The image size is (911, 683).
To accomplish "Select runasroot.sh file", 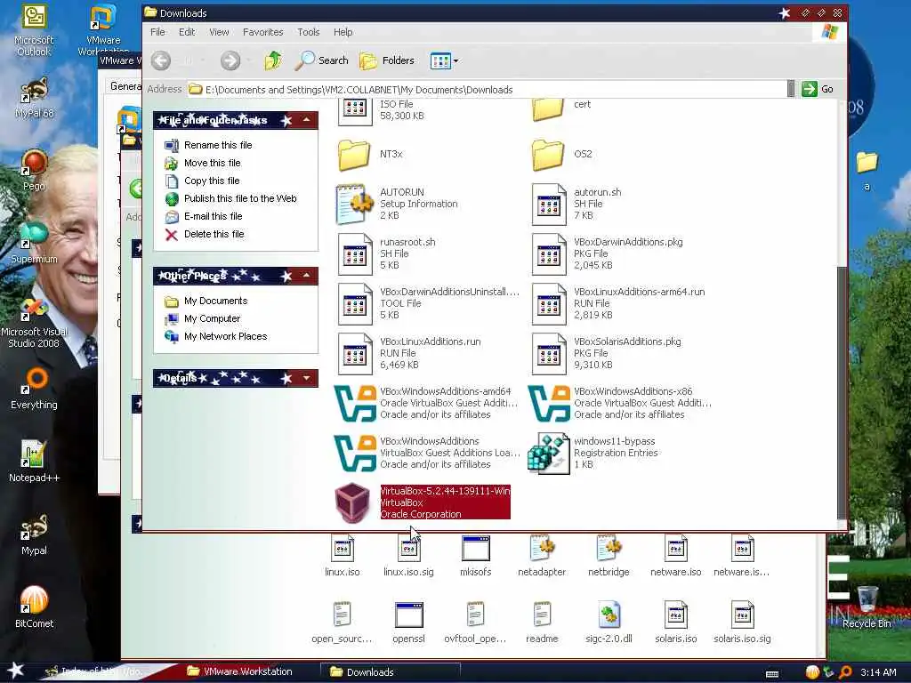I will pos(386,253).
